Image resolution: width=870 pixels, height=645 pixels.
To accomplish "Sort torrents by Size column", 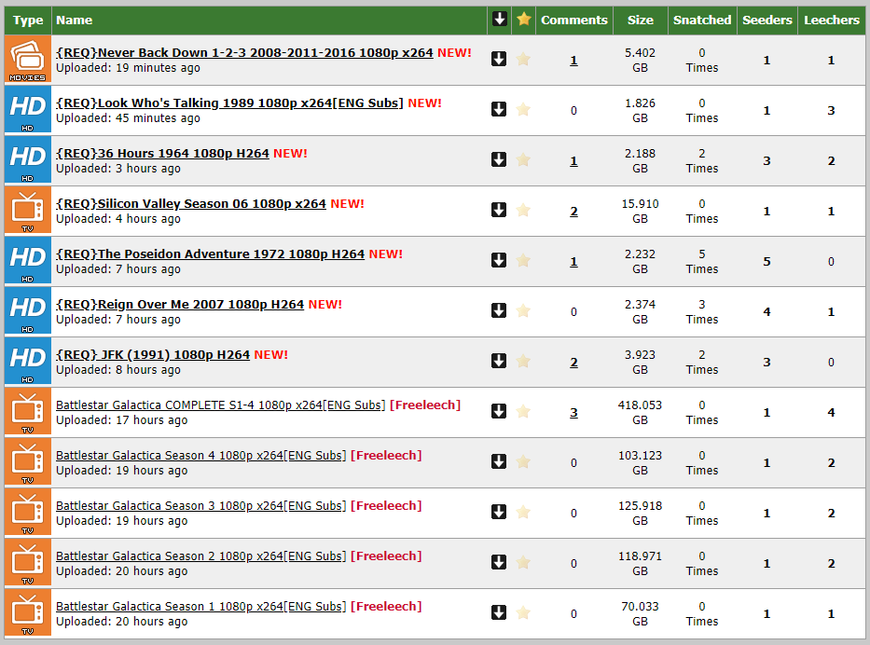I will [x=640, y=20].
